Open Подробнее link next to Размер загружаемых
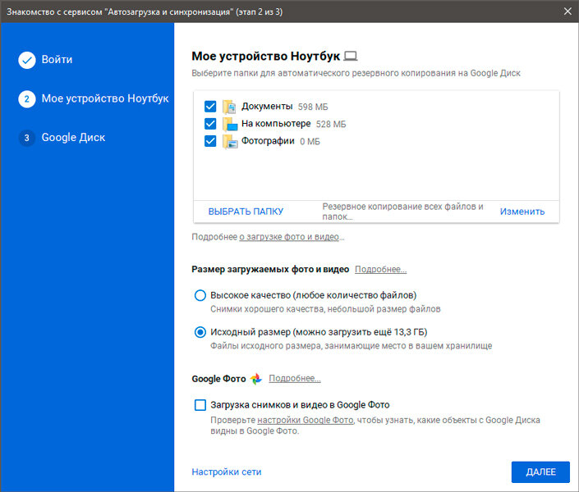Image resolution: width=579 pixels, height=492 pixels. [381, 270]
